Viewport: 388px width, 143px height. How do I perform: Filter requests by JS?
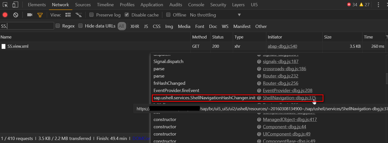146,26
